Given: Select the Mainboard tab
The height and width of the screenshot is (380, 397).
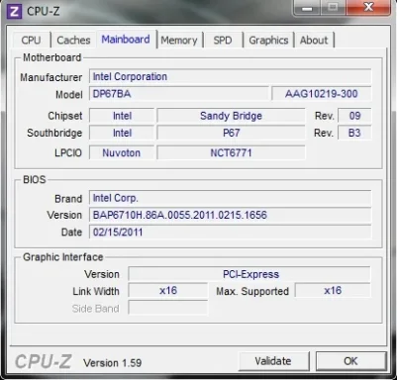Looking at the screenshot, I should point(126,40).
